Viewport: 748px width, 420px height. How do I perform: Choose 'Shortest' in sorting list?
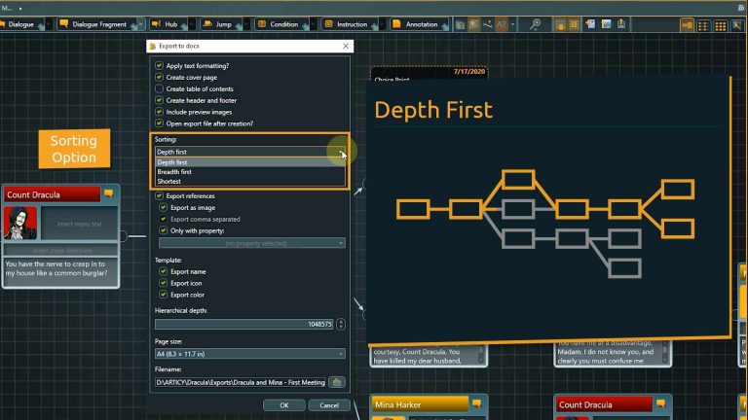[x=250, y=182]
